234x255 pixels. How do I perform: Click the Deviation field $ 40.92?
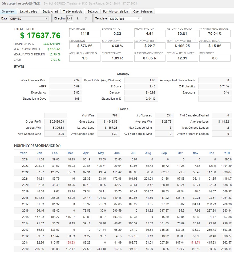[x=141, y=92]
